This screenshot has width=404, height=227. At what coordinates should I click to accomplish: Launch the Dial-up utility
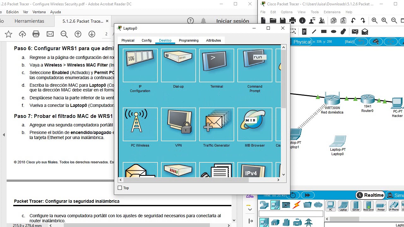(x=178, y=66)
